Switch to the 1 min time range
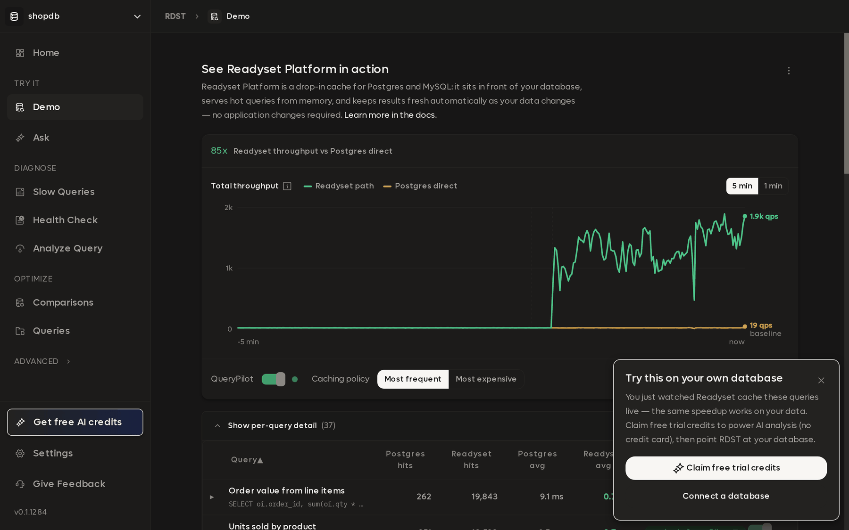The width and height of the screenshot is (849, 530). tap(773, 186)
